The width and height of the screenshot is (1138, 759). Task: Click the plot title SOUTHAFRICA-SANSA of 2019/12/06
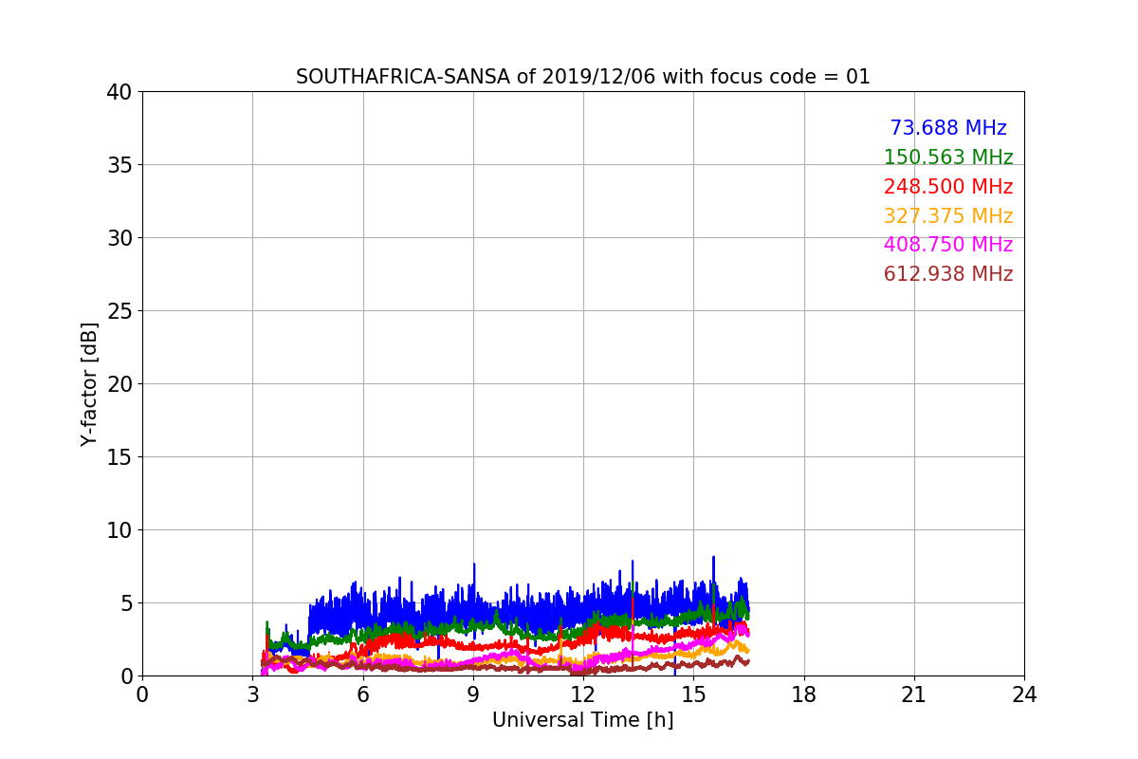coord(583,77)
